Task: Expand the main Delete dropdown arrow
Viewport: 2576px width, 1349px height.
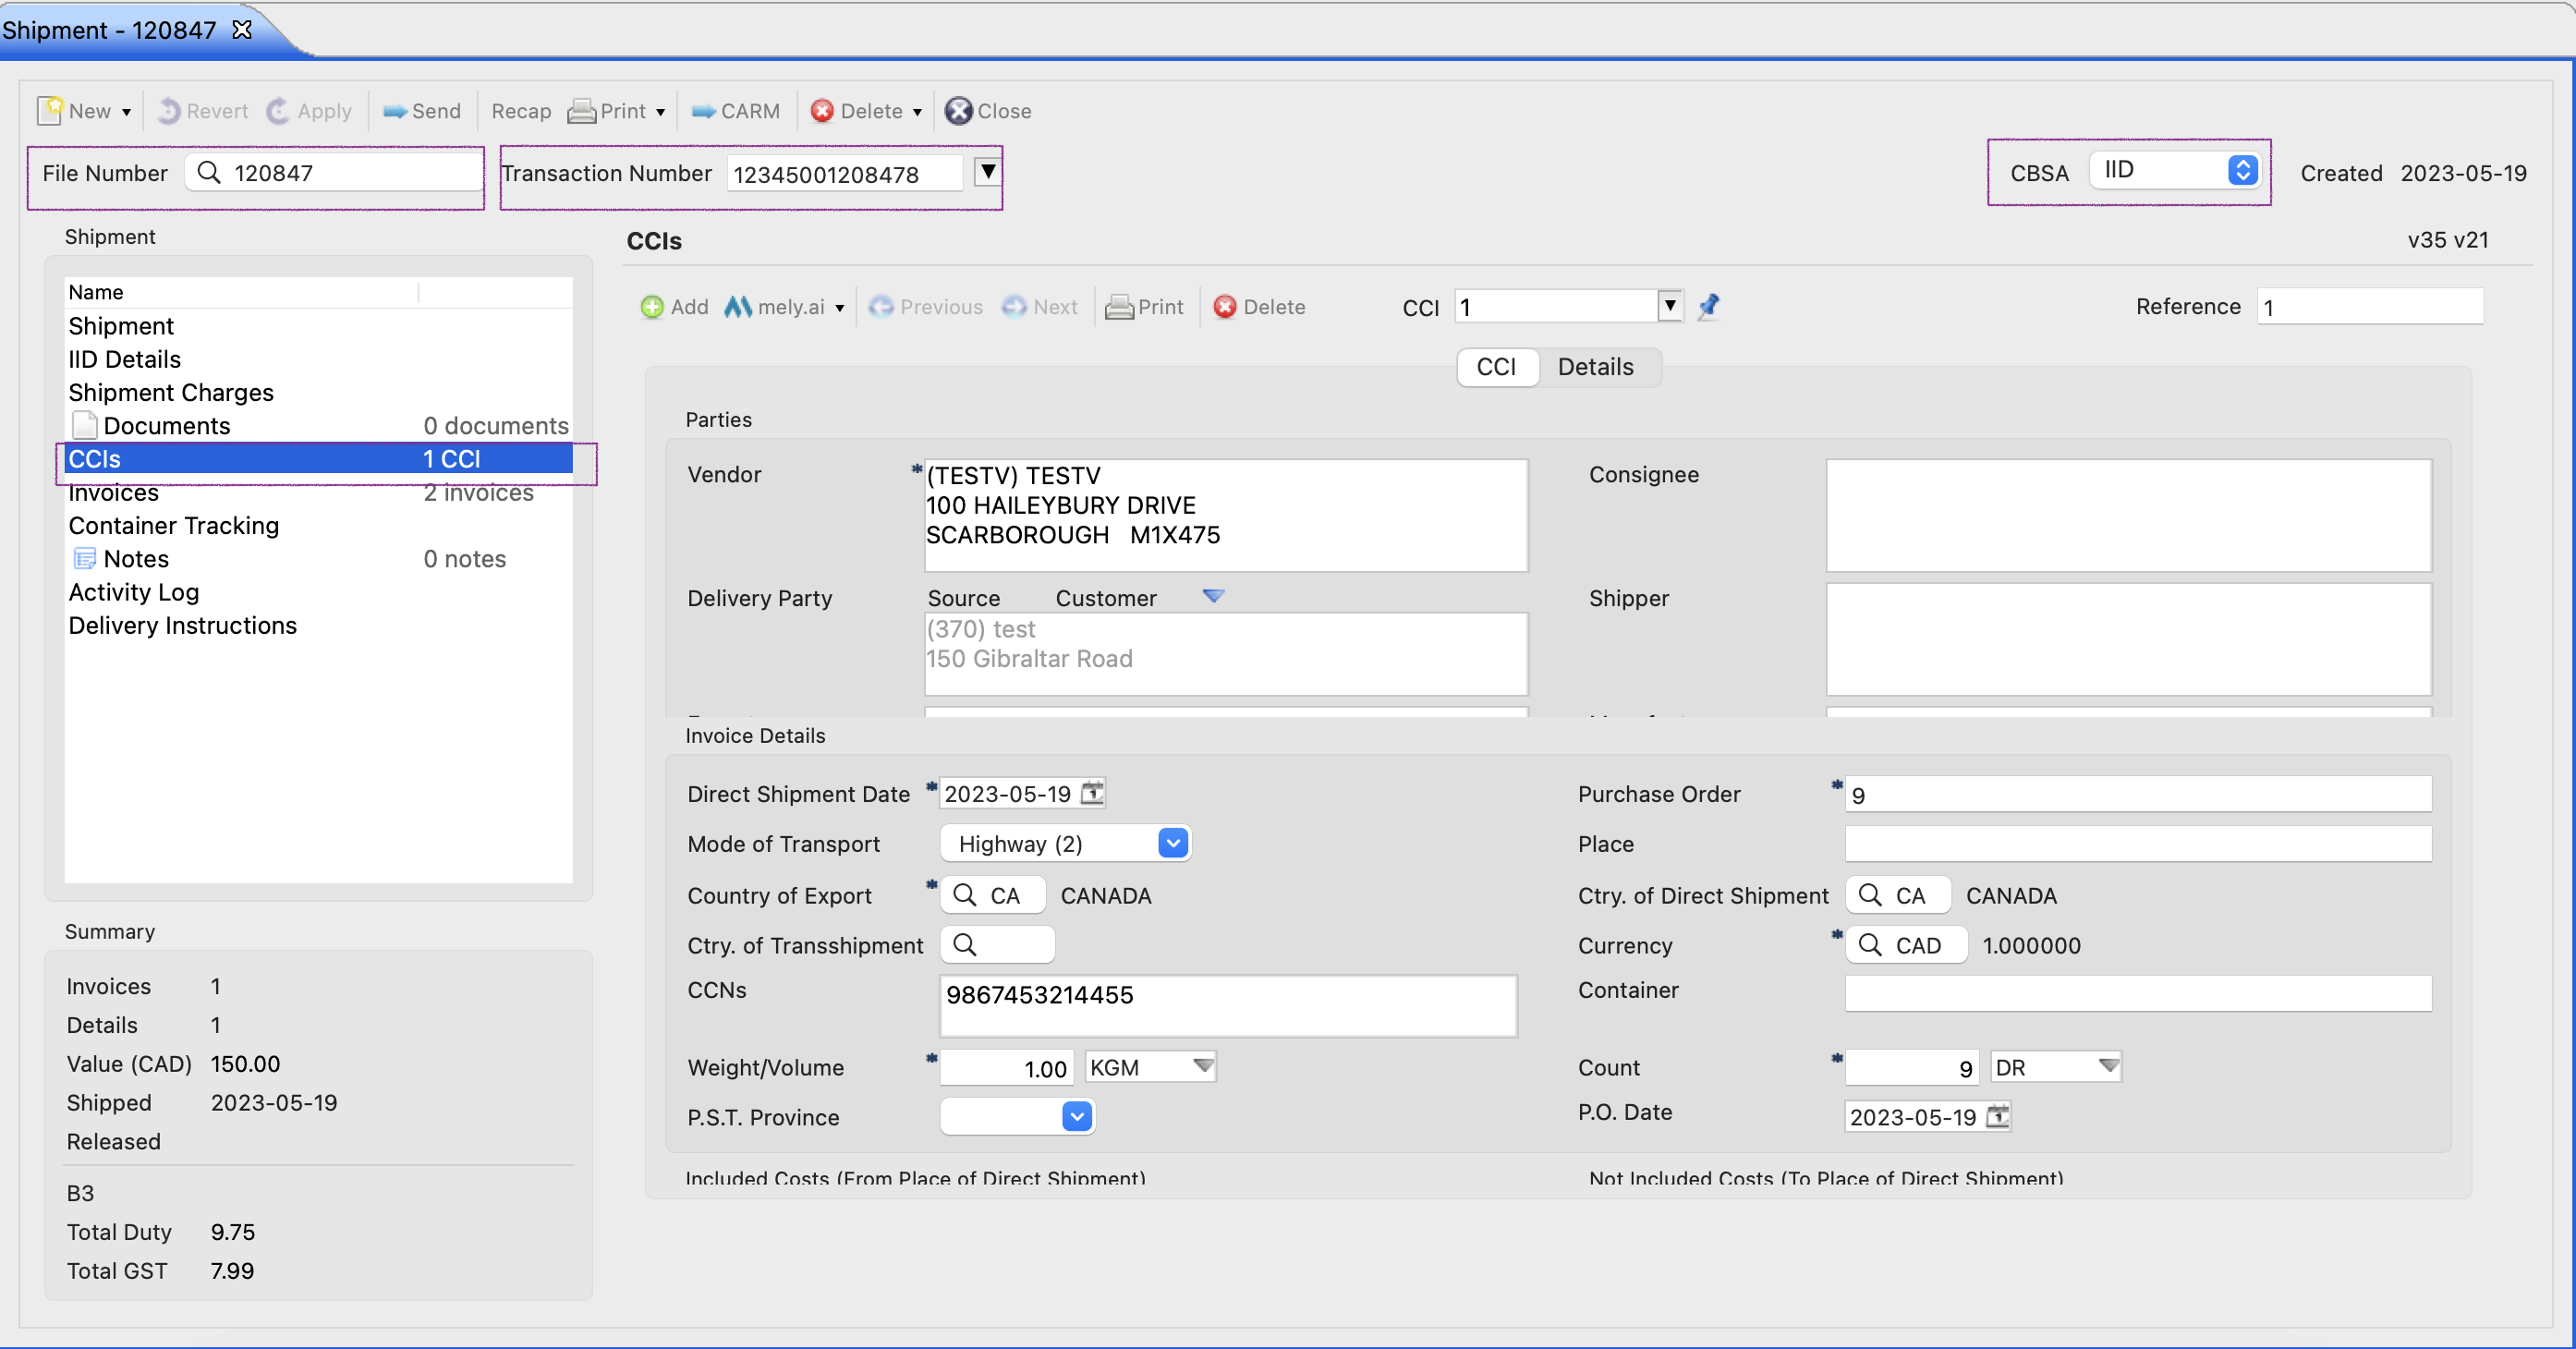Action: click(917, 112)
